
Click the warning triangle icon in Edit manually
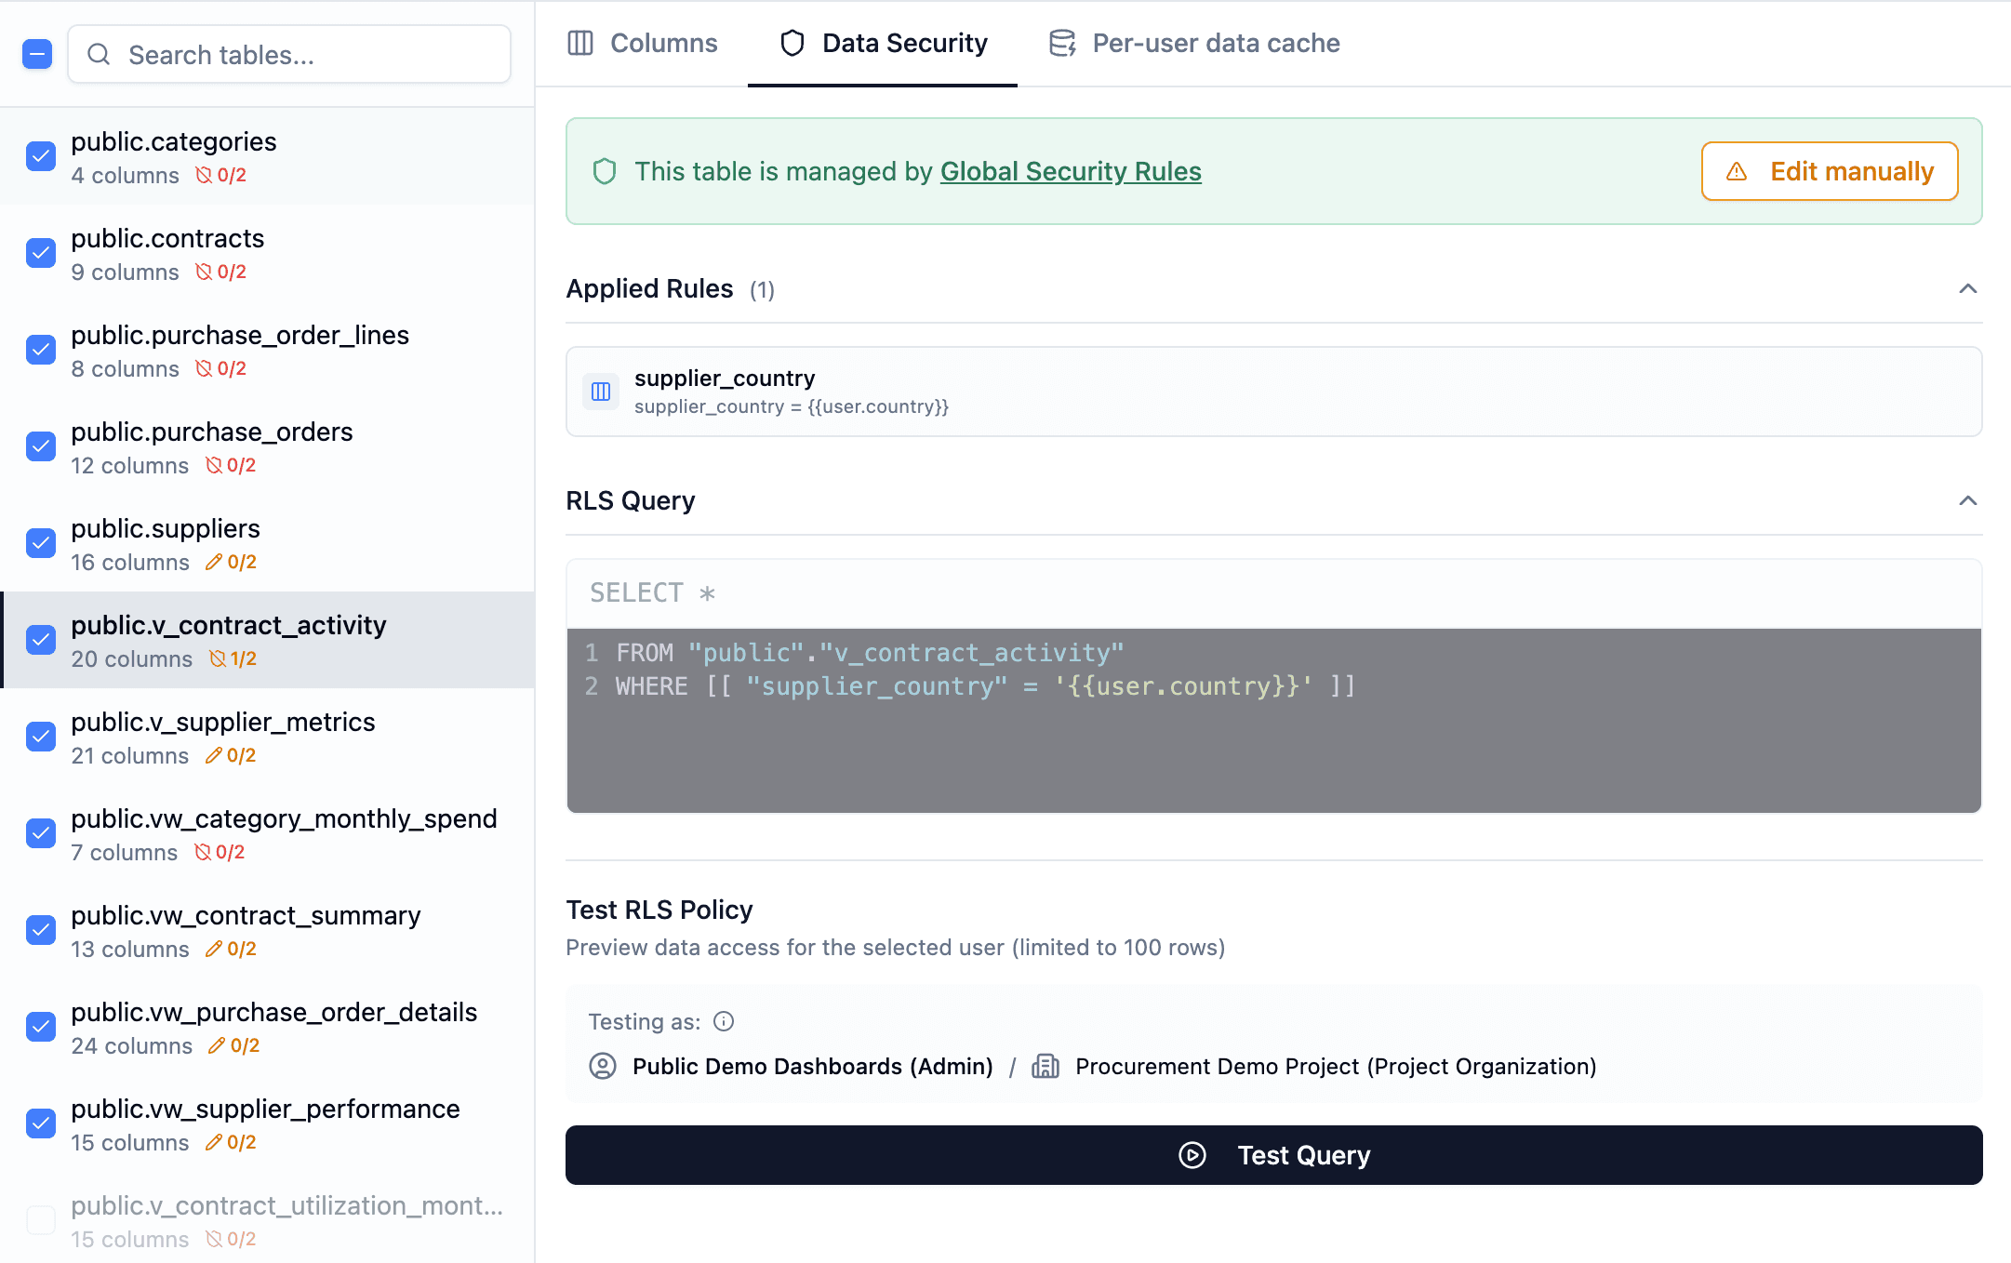pos(1737,171)
